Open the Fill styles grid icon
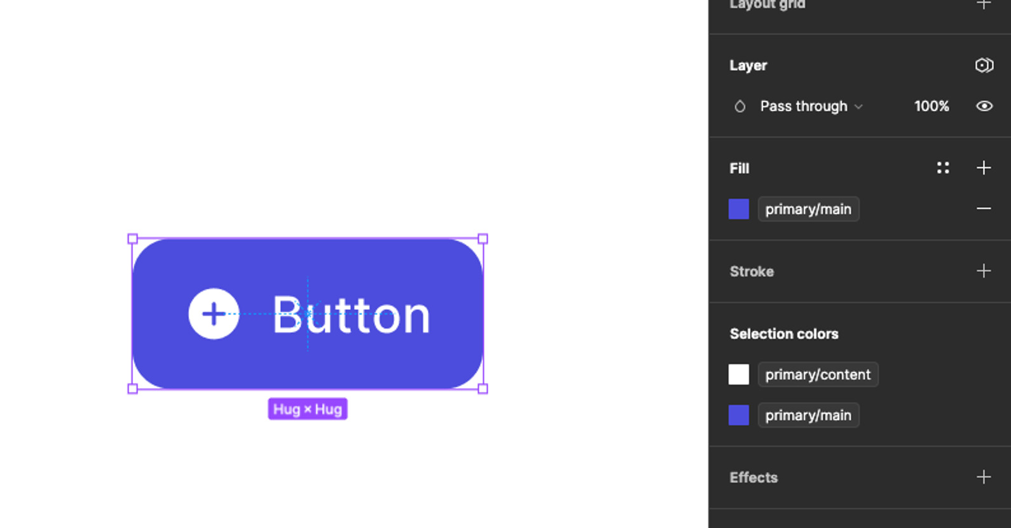This screenshot has width=1011, height=528. point(943,168)
